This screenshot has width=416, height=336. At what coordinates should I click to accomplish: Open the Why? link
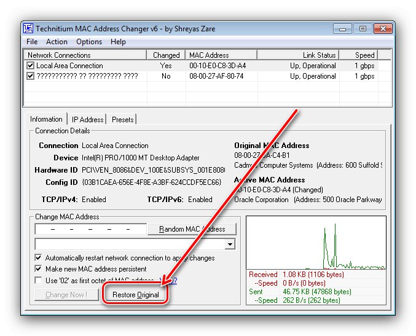pos(168,280)
